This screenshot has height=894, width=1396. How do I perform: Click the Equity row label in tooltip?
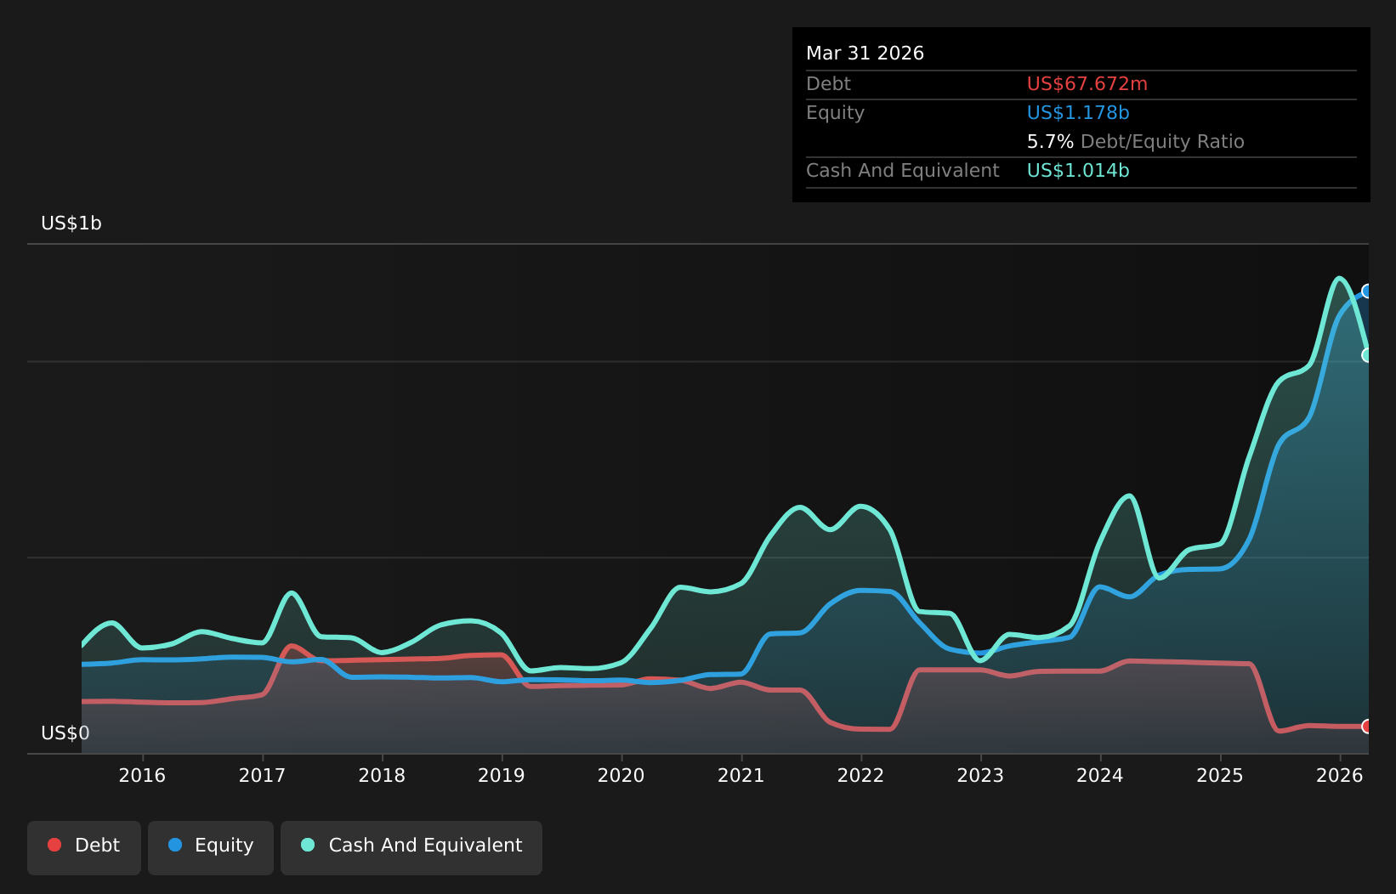tap(835, 113)
